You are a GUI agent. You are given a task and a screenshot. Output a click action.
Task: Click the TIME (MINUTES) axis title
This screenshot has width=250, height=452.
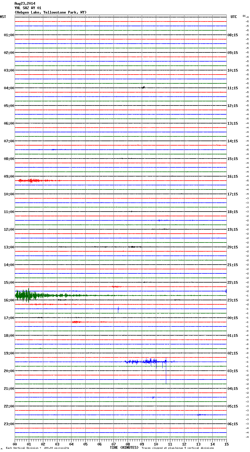pyautogui.click(x=124, y=448)
